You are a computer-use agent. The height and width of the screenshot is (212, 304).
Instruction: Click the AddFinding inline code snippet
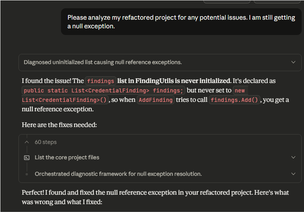click(x=156, y=100)
